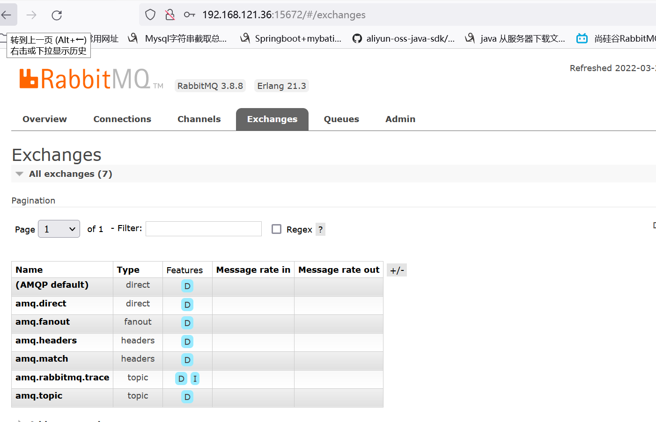Viewport: 656px width, 422px height.
Task: Click the durable (D) icon on amq.fanout row
Action: [187, 323]
